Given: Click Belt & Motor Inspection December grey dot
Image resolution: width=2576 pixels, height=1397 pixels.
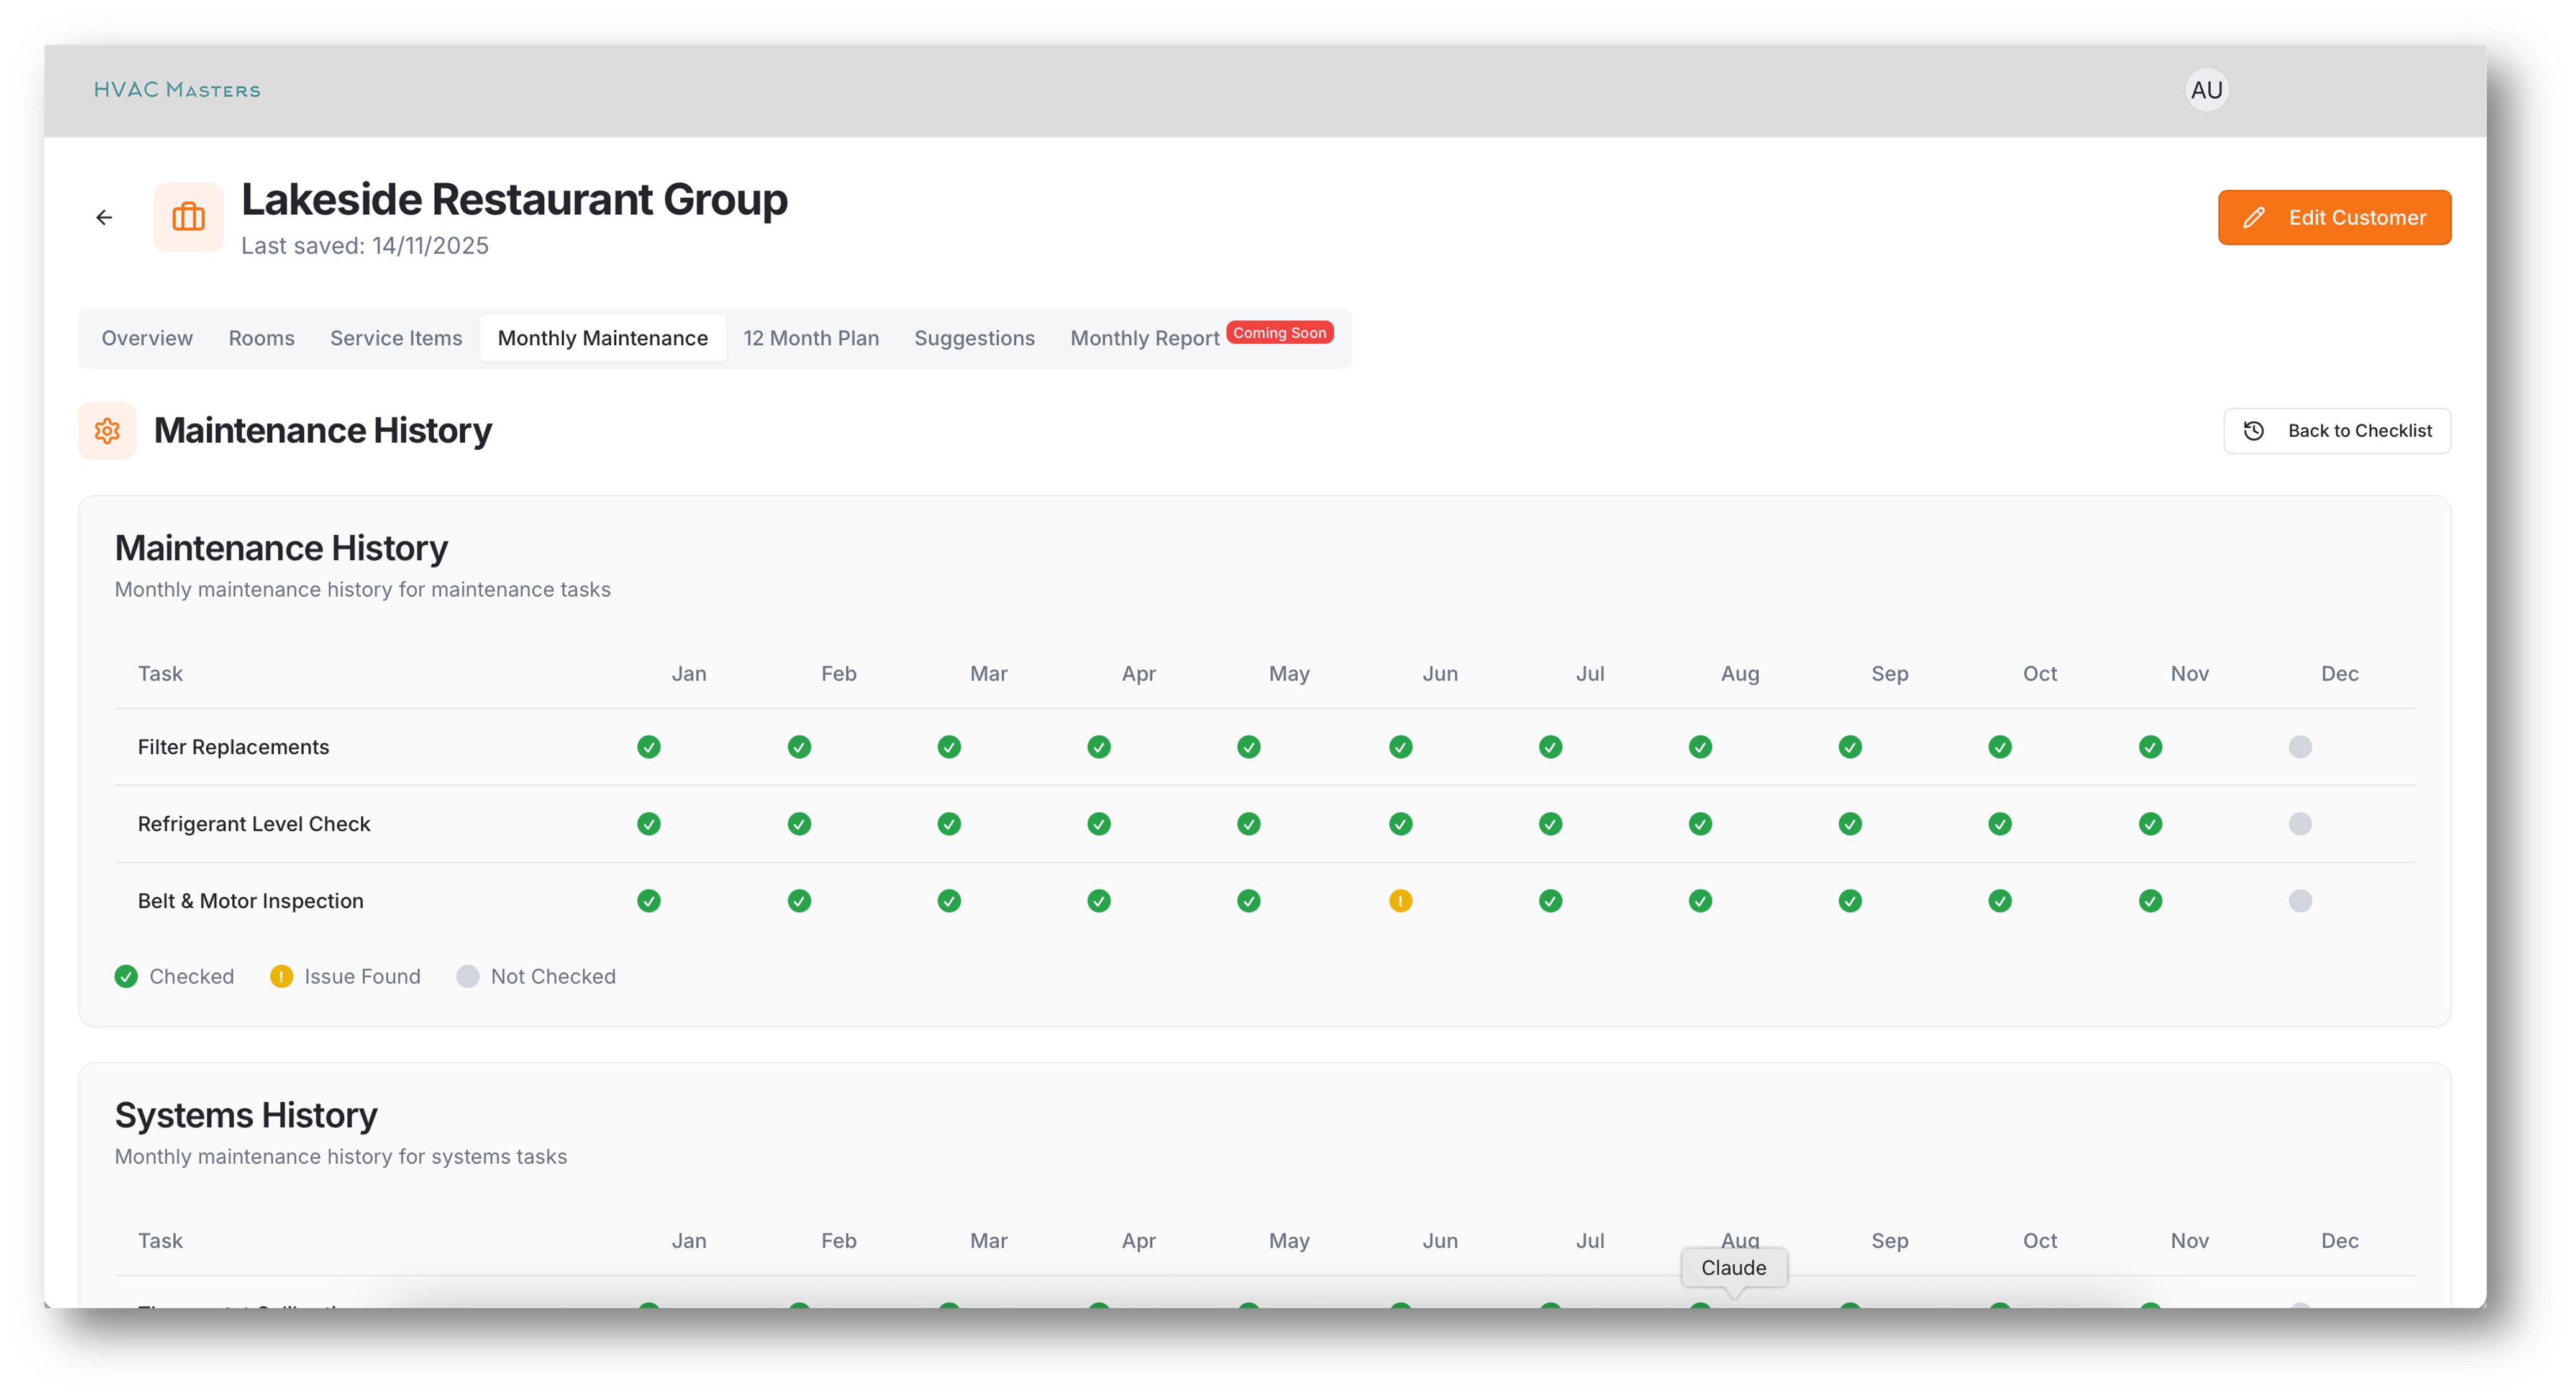Looking at the screenshot, I should (2300, 900).
